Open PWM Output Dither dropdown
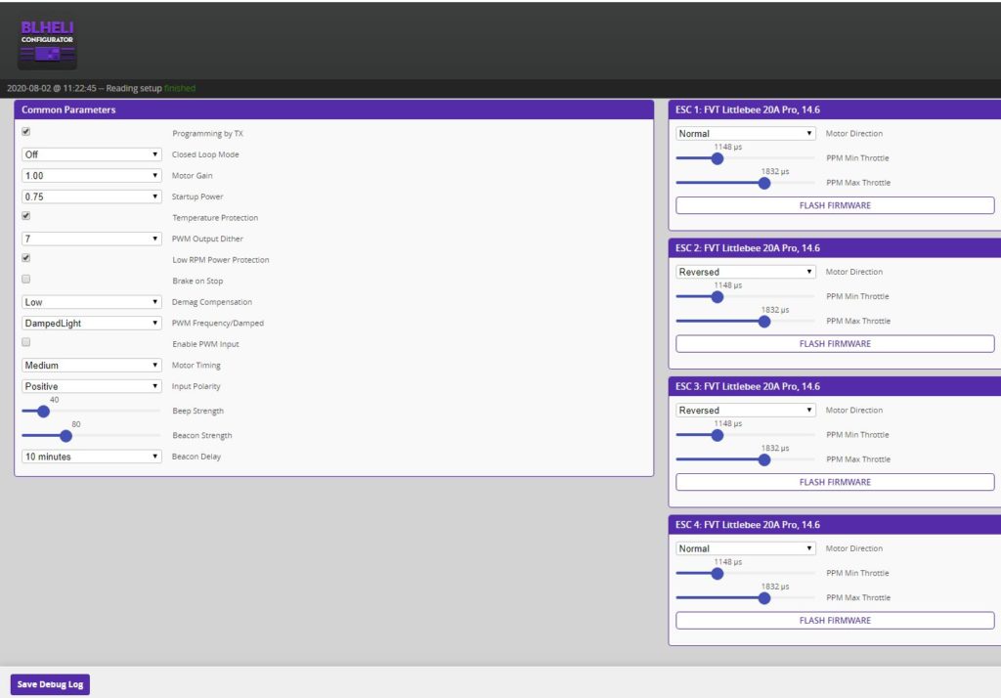The width and height of the screenshot is (1001, 698). coord(91,239)
